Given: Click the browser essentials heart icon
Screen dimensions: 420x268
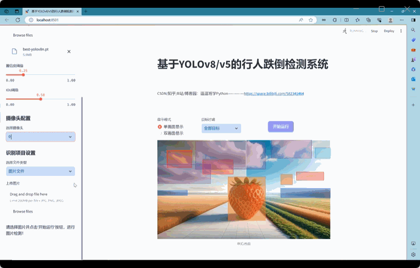Looking at the screenshot, I should 379,20.
